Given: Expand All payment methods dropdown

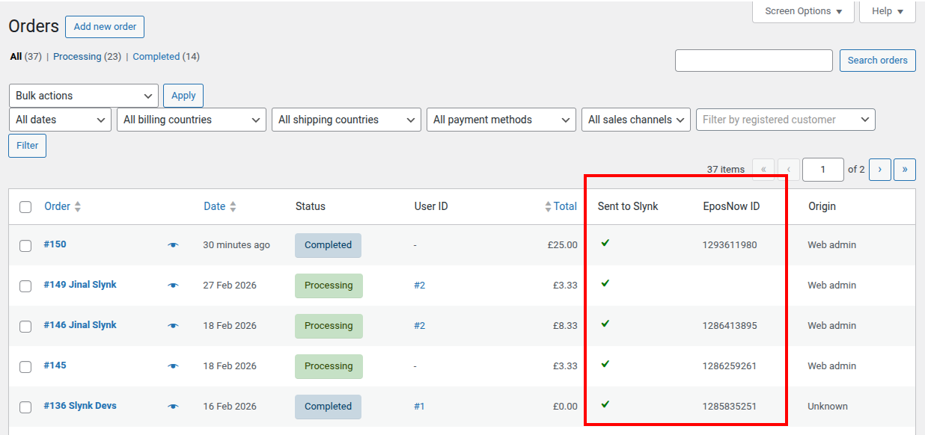Looking at the screenshot, I should tap(501, 120).
